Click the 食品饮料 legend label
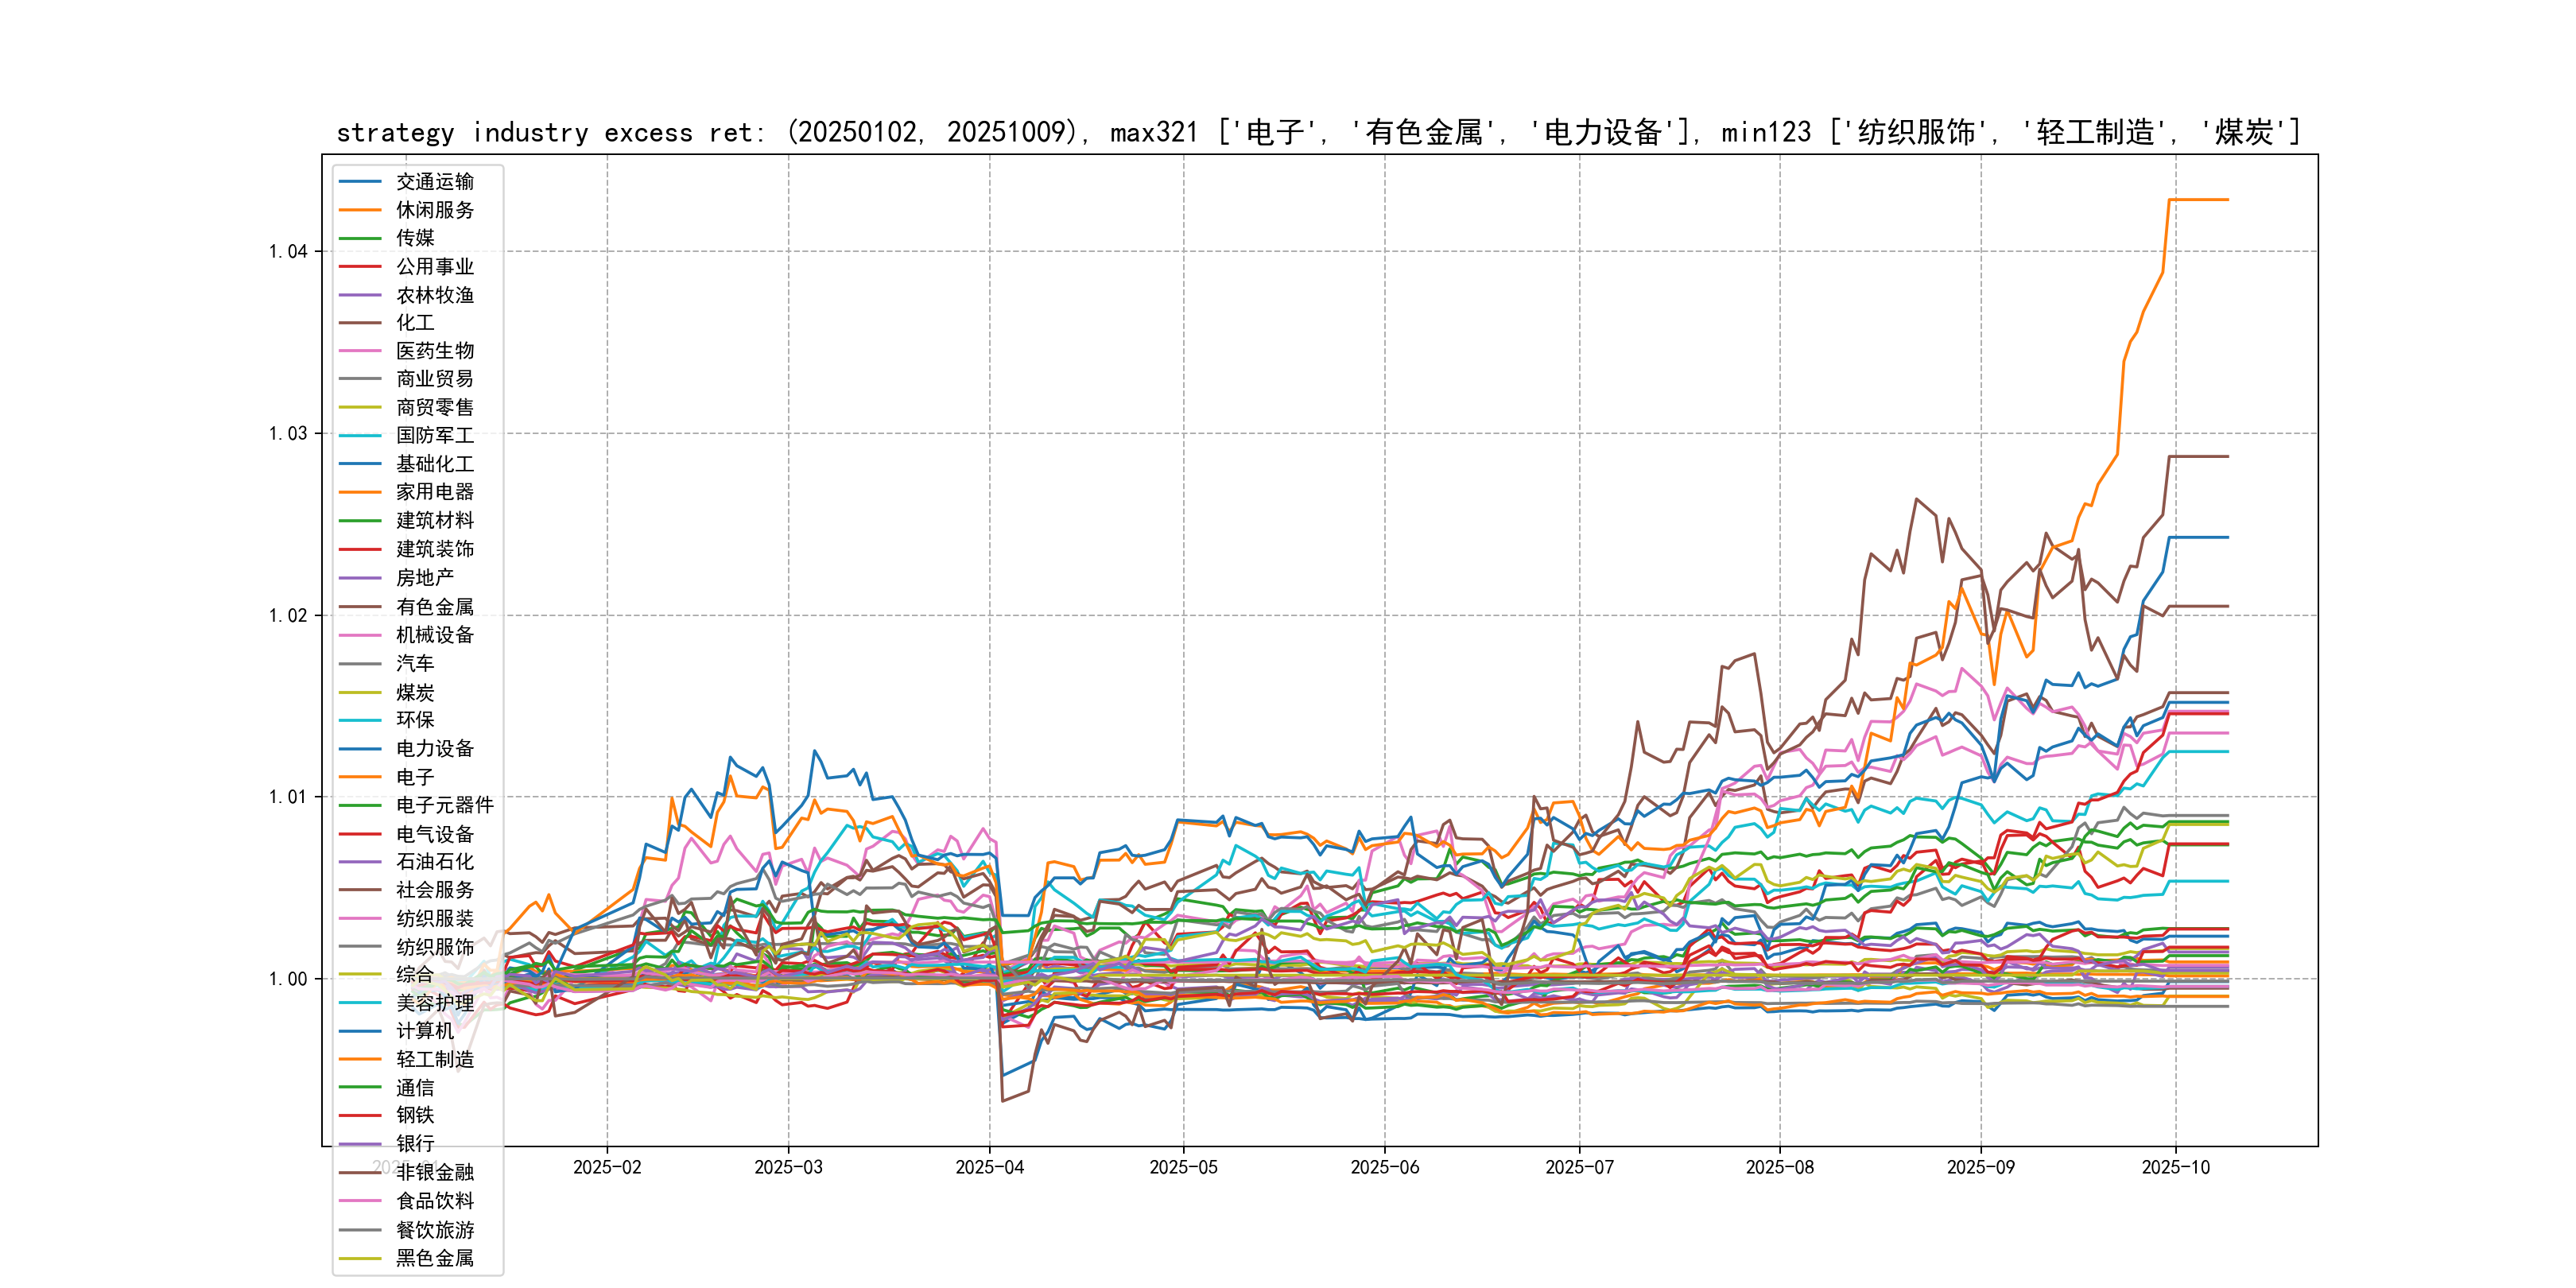This screenshot has height=1288, width=2576. [434, 1201]
